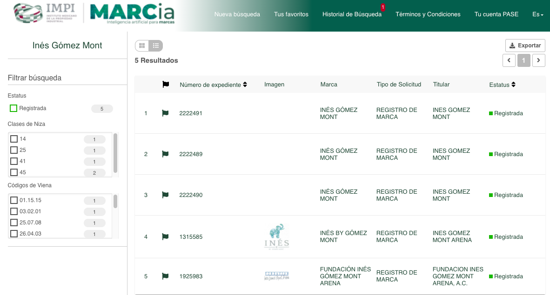Check the Registrada status filter

[13, 108]
